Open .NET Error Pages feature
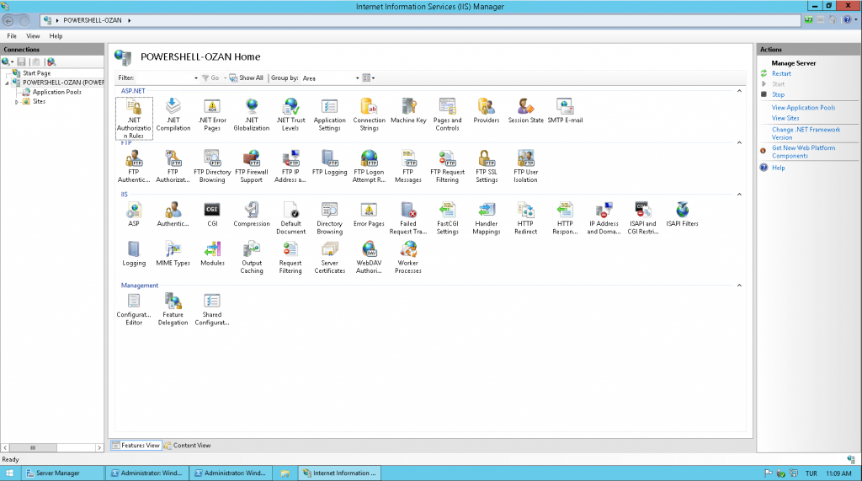 pos(212,115)
